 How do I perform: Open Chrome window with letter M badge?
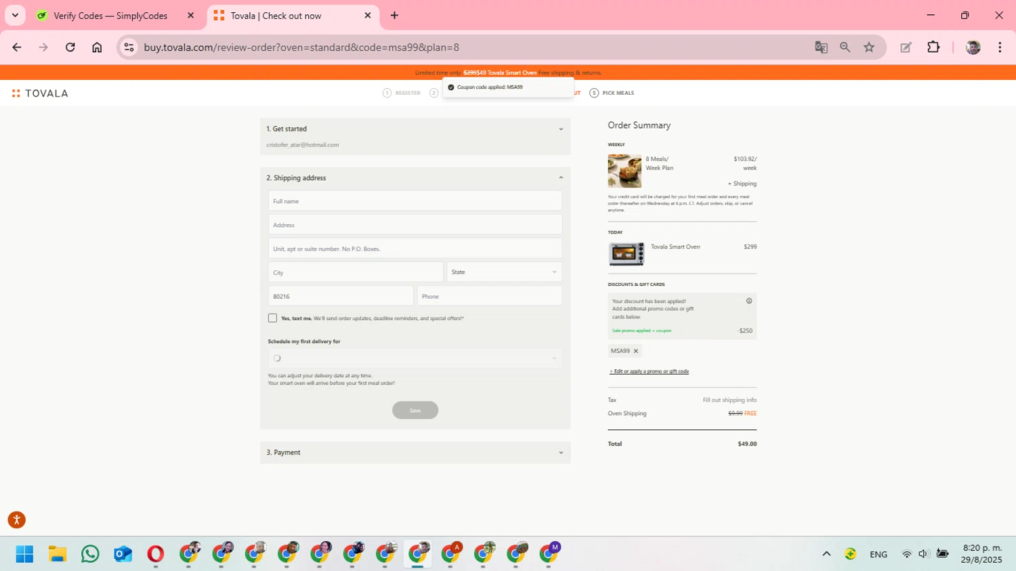click(549, 554)
